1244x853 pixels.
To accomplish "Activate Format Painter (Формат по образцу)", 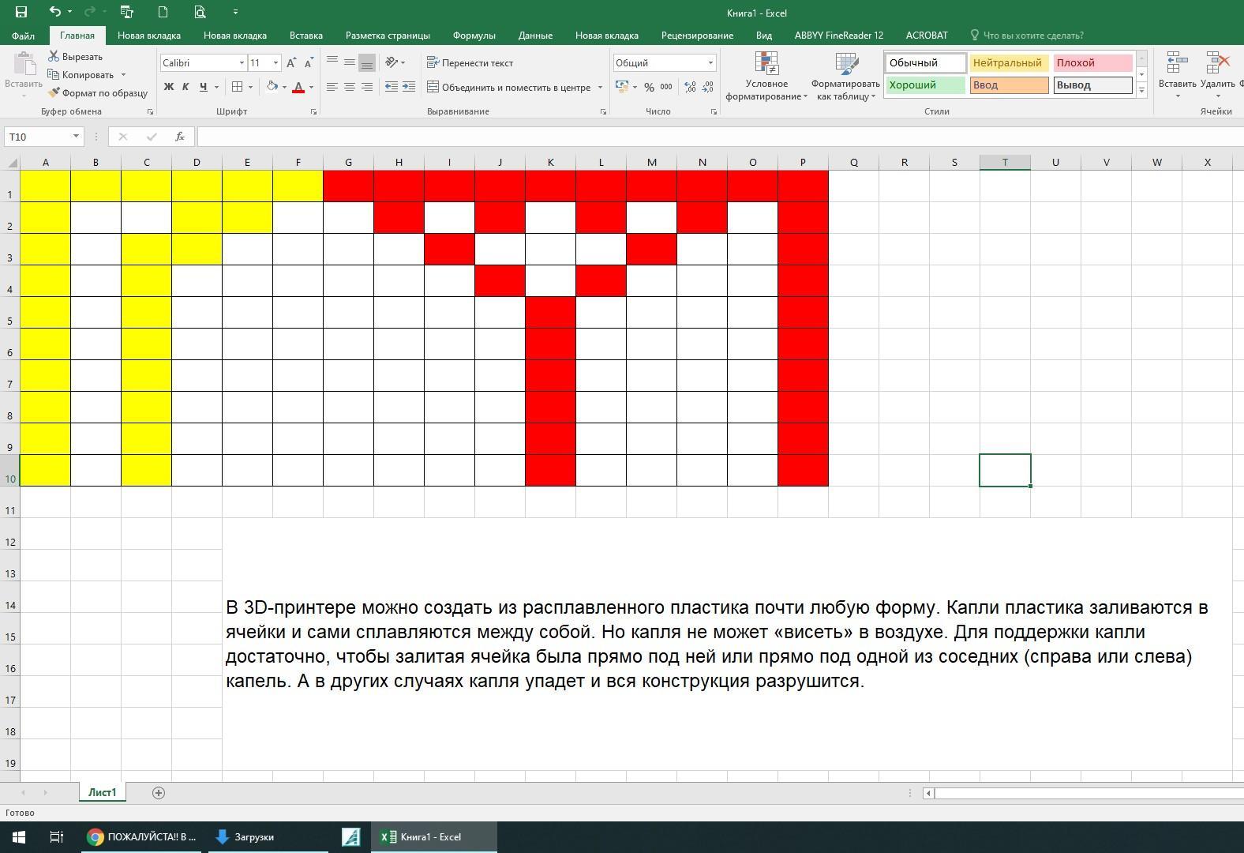I will [98, 93].
